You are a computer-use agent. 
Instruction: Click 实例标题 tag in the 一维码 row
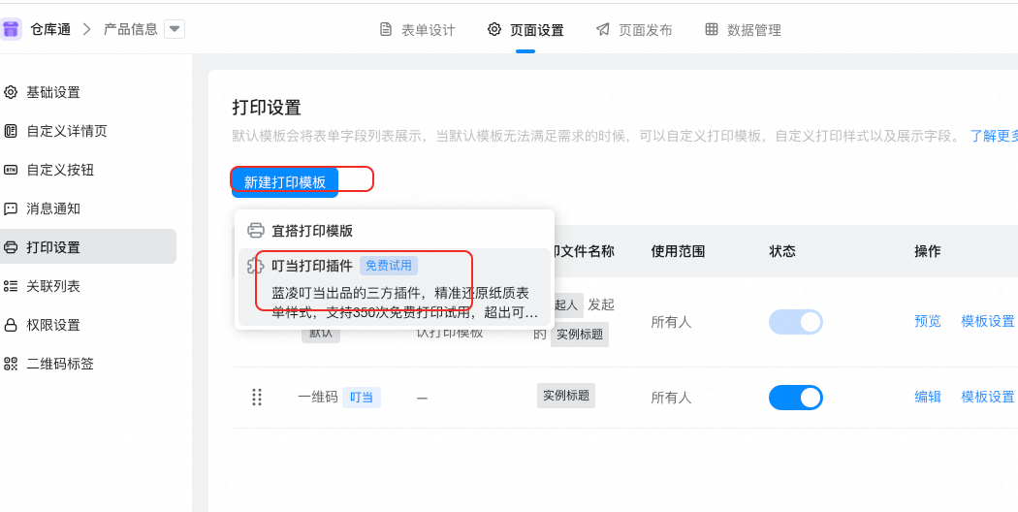coord(566,396)
